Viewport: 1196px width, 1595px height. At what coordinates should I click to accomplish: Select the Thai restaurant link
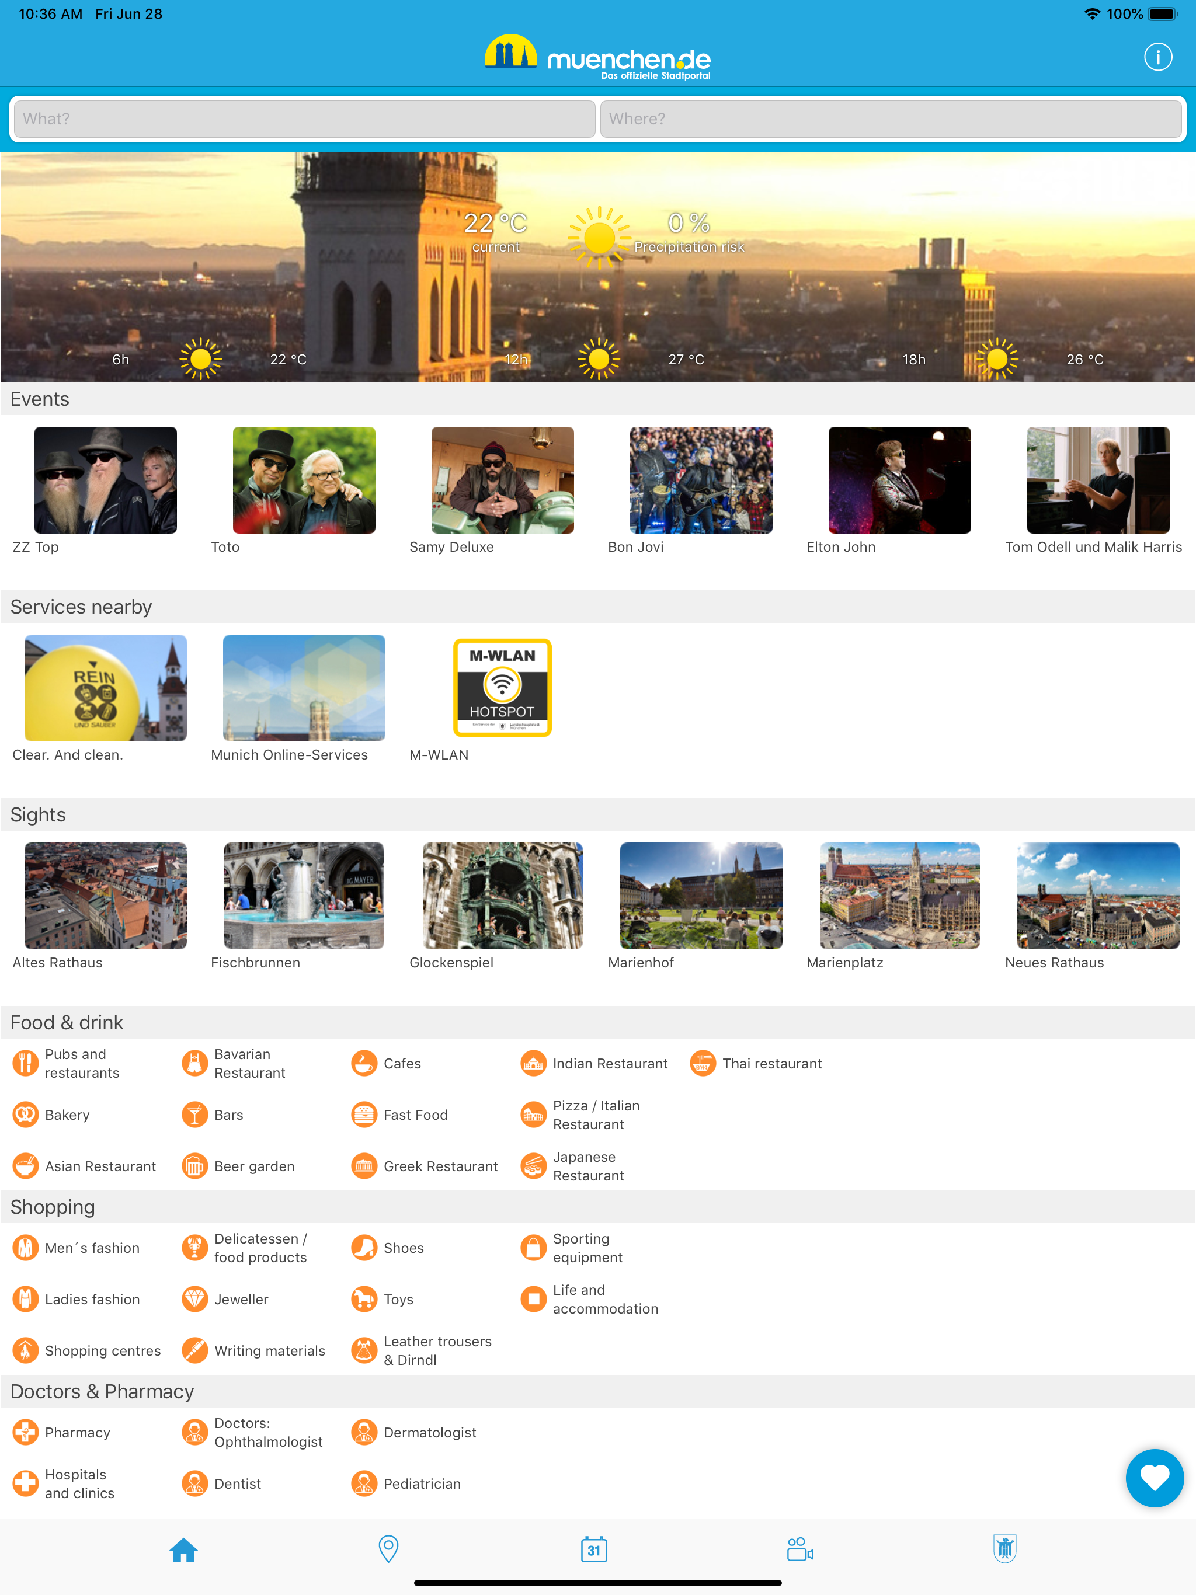771,1064
